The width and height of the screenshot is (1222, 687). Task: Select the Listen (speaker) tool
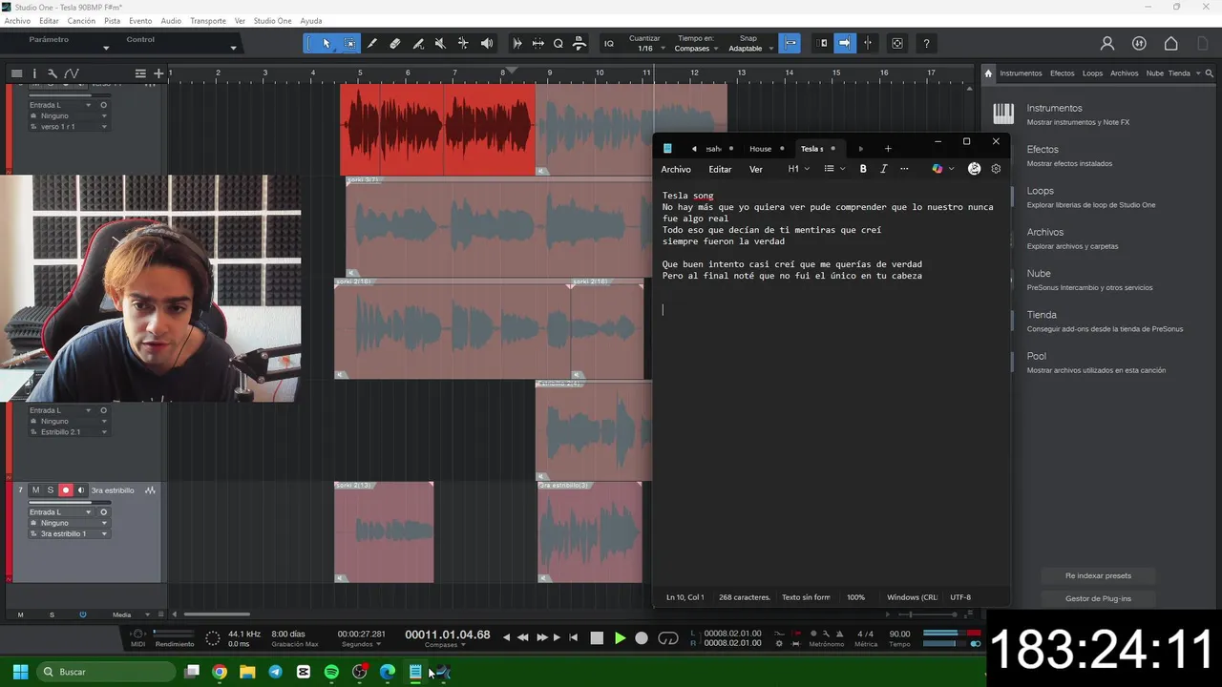[487, 43]
